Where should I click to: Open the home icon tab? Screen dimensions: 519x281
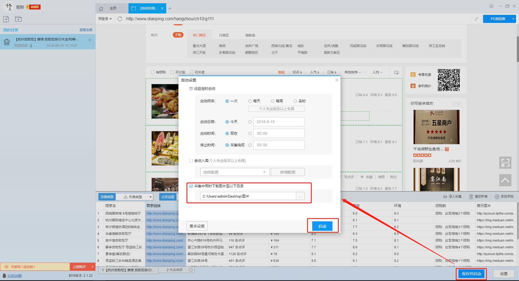coord(101,9)
